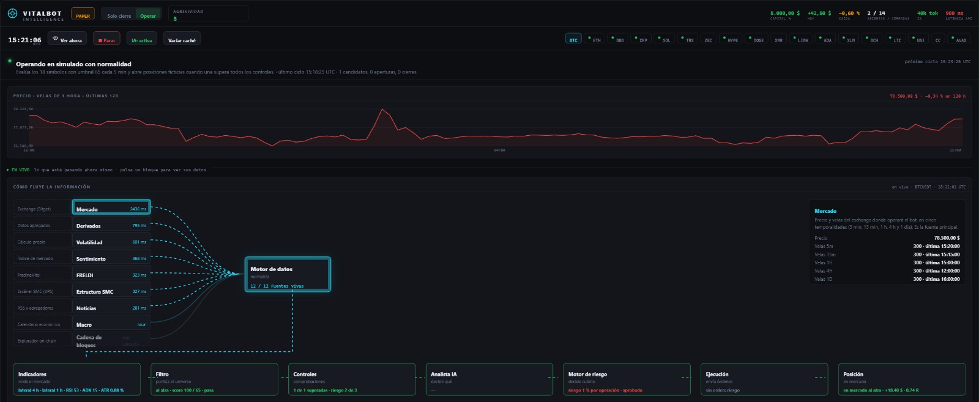This screenshot has height=402, width=979.
Task: Click the 'Exchange (Bitget)' source label
Action: point(34,209)
